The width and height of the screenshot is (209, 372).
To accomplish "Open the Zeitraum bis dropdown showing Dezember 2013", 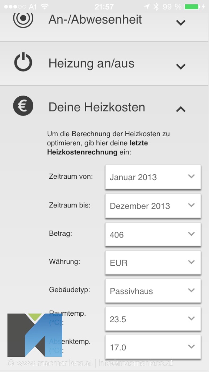I will (153, 206).
